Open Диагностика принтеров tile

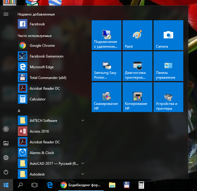pos(137,66)
